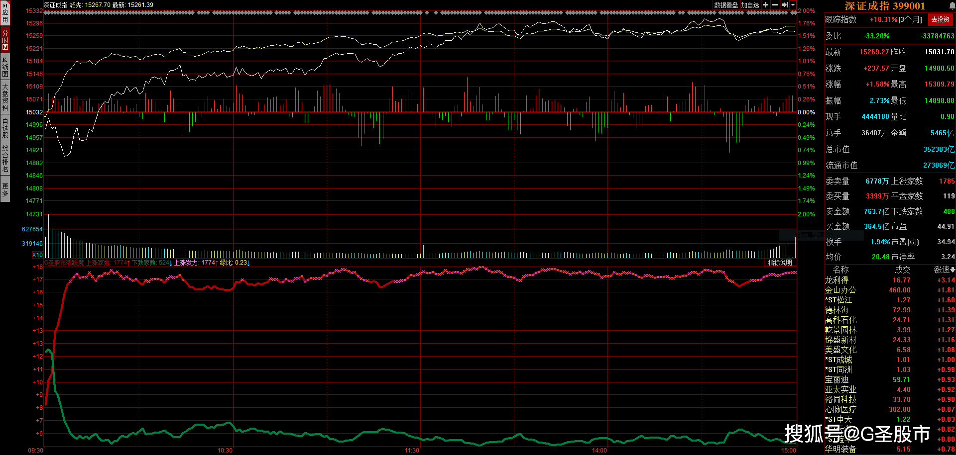956x455 pixels.
Task: Click the 加自选 button
Action: pyautogui.click(x=750, y=5)
